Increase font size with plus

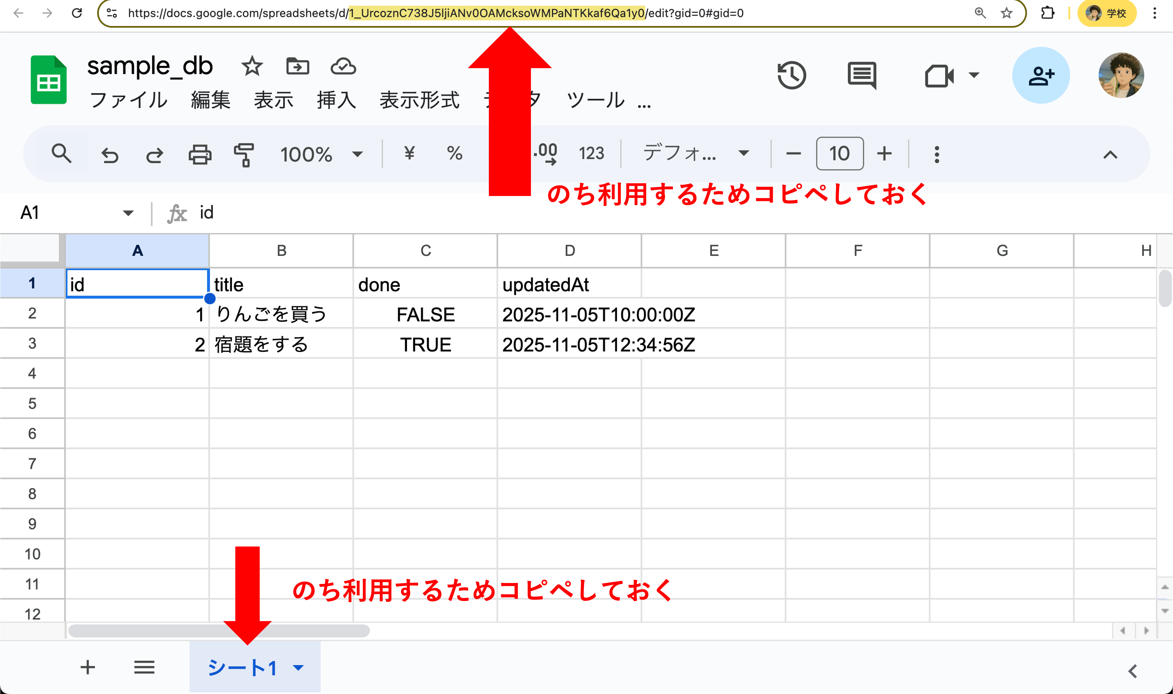click(x=884, y=153)
